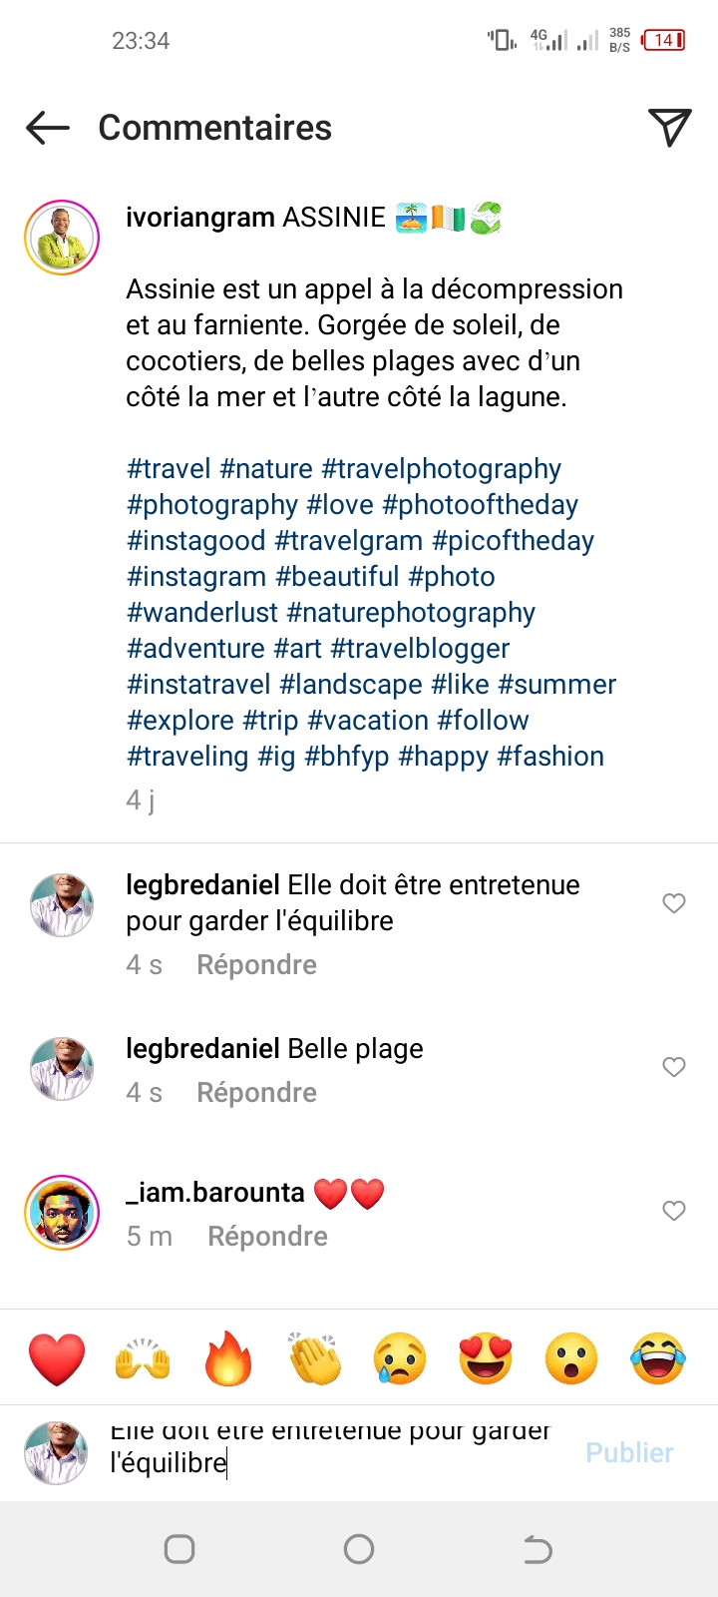Insert the clapping hands emoji
Viewport: 718px width, 1597px height.
[314, 1359]
